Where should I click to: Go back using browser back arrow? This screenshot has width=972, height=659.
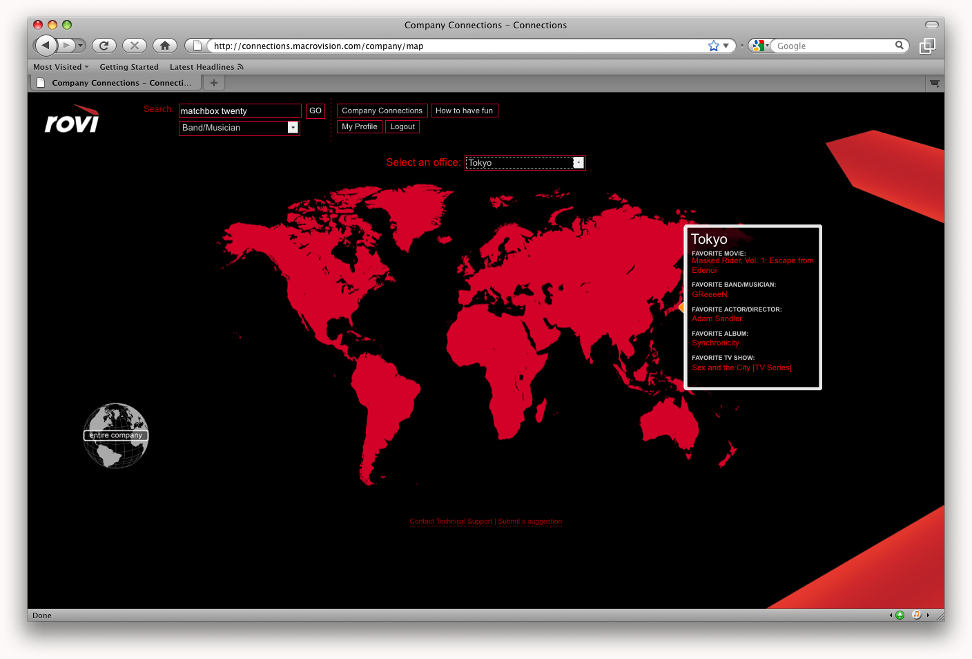tap(46, 46)
